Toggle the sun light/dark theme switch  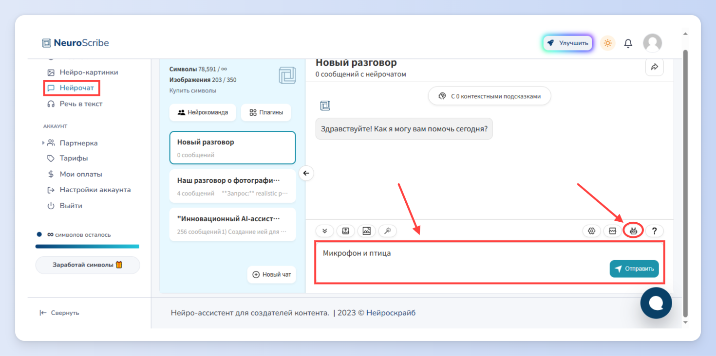tap(607, 43)
